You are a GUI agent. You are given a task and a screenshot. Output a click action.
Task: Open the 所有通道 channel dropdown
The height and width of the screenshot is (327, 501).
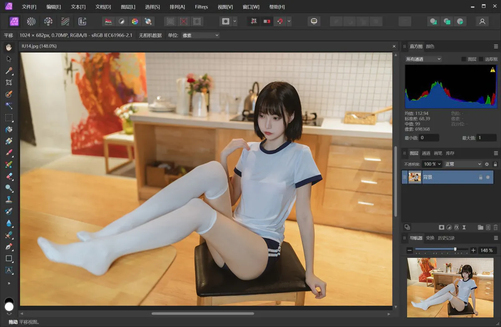tap(423, 59)
